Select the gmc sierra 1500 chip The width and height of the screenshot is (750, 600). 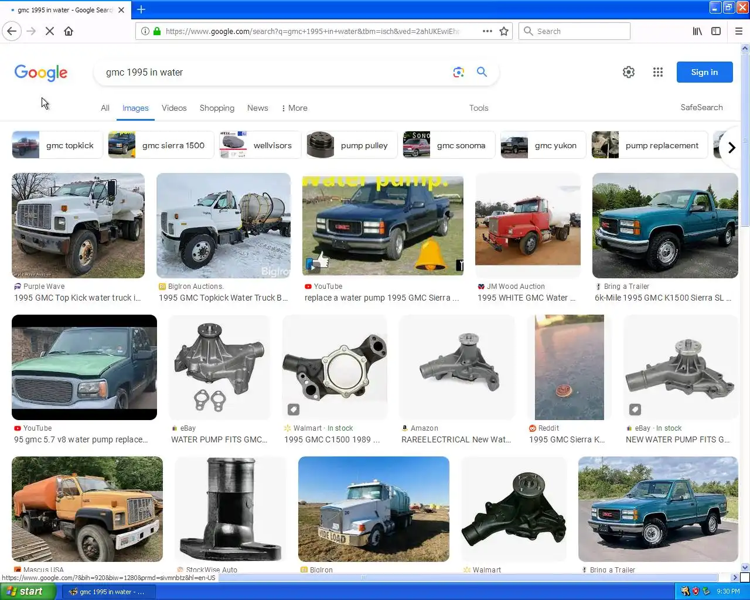tap(161, 145)
